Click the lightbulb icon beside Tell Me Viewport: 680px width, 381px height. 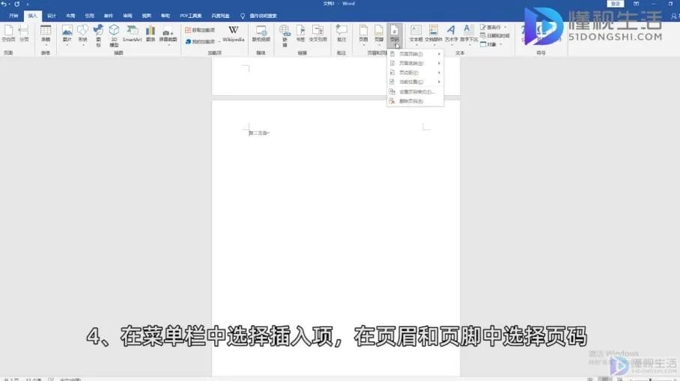pos(243,16)
